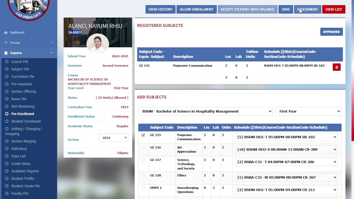Click the Room File circle icon
Screen dimensions: 354x199
pyautogui.click(x=7, y=99)
